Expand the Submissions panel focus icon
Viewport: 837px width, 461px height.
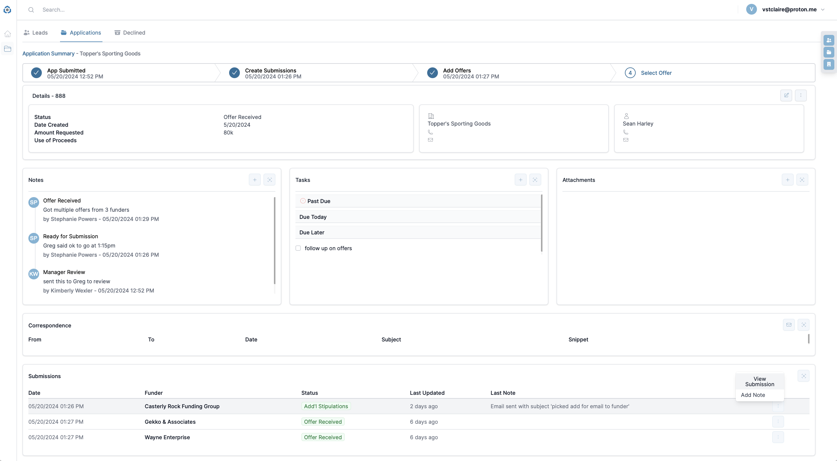[x=803, y=376]
